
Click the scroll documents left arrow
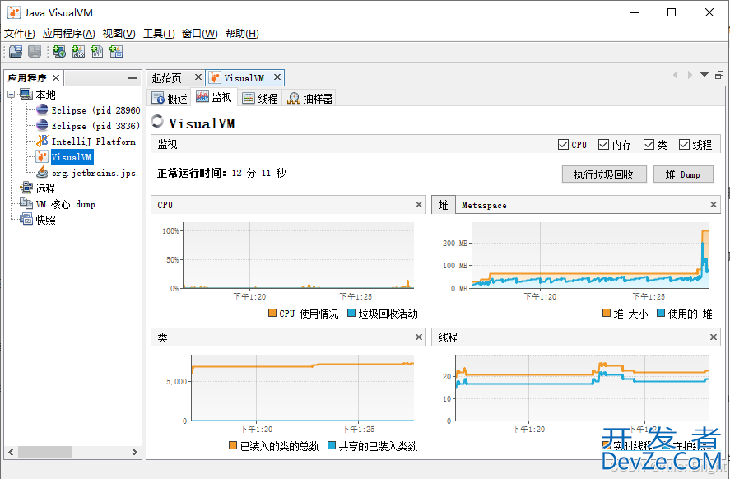pyautogui.click(x=676, y=74)
